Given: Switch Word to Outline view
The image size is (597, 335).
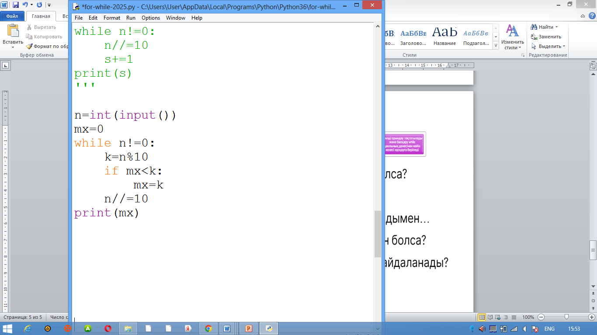Looking at the screenshot, I should click(x=506, y=317).
